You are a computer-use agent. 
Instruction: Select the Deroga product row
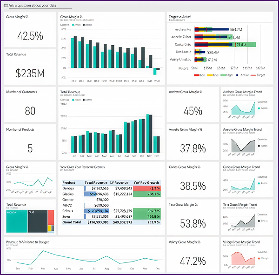111,188
